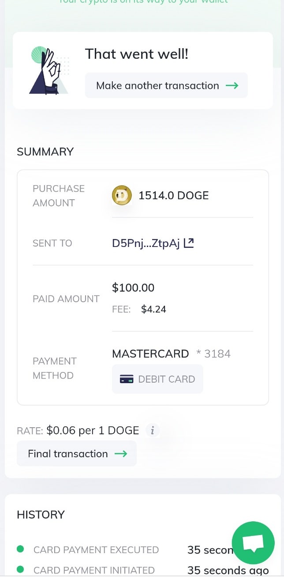Click the HISTORY section heading
This screenshot has width=284, height=577.
[41, 515]
